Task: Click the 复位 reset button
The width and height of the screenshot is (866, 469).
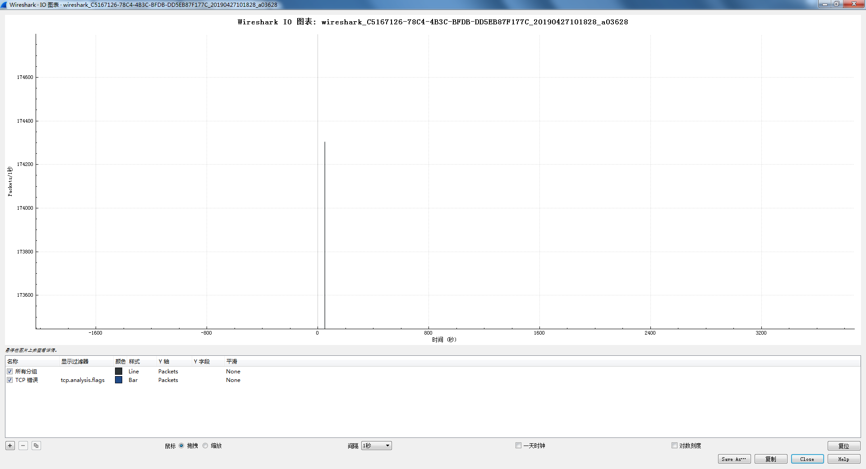Action: point(843,446)
